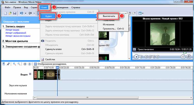Viewport: 194px width, 105px height.
Task: Click the Звук или музыка track label
Action: tap(18, 85)
